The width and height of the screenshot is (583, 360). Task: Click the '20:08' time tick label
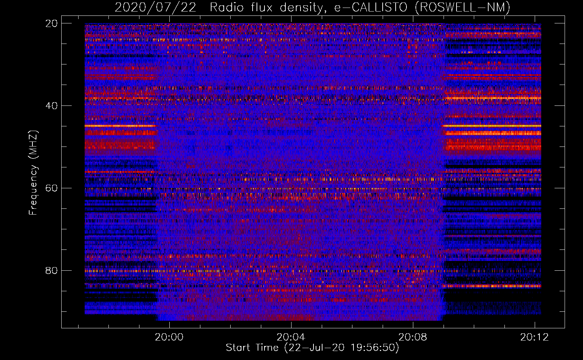point(413,337)
